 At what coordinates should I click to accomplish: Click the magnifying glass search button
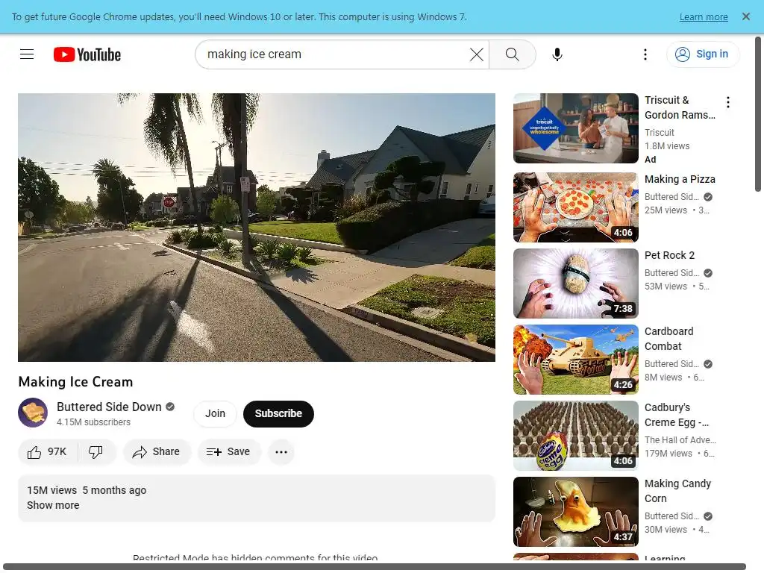tap(512, 54)
